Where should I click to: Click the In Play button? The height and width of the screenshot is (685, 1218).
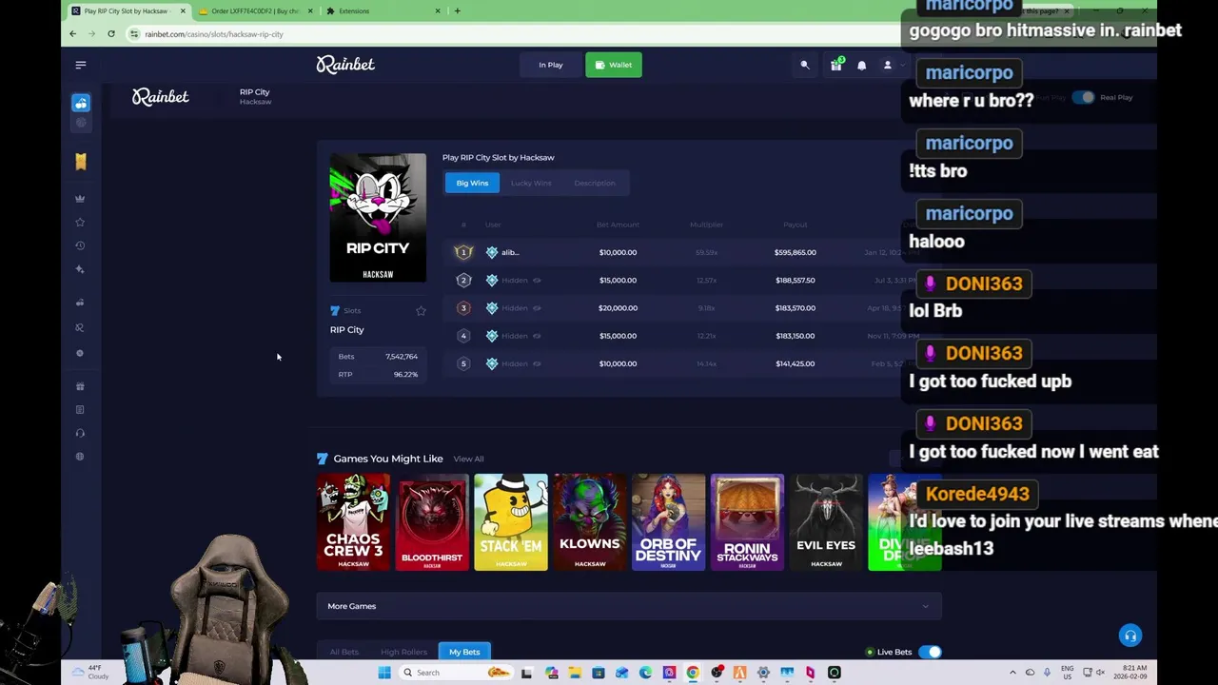tap(551, 65)
